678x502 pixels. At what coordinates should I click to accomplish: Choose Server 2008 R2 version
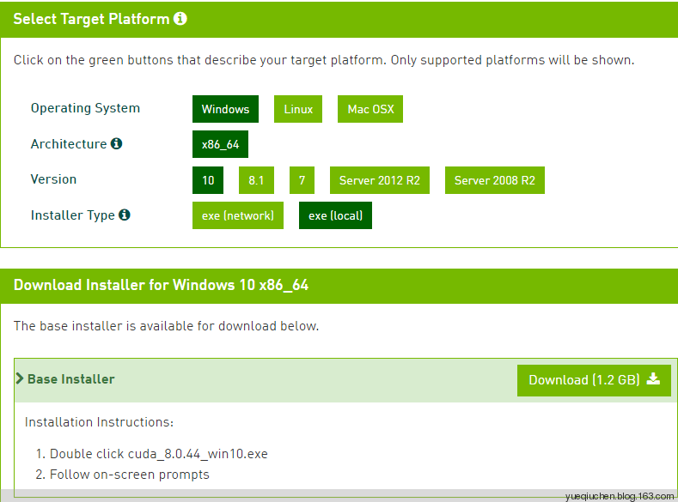(x=495, y=180)
